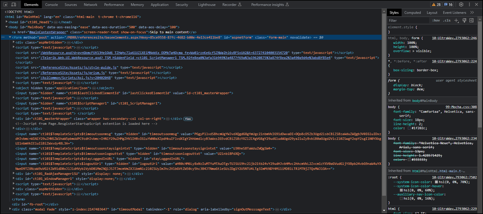Click the #1f202c body color swatch
The image size is (483, 214).
click(409, 128)
